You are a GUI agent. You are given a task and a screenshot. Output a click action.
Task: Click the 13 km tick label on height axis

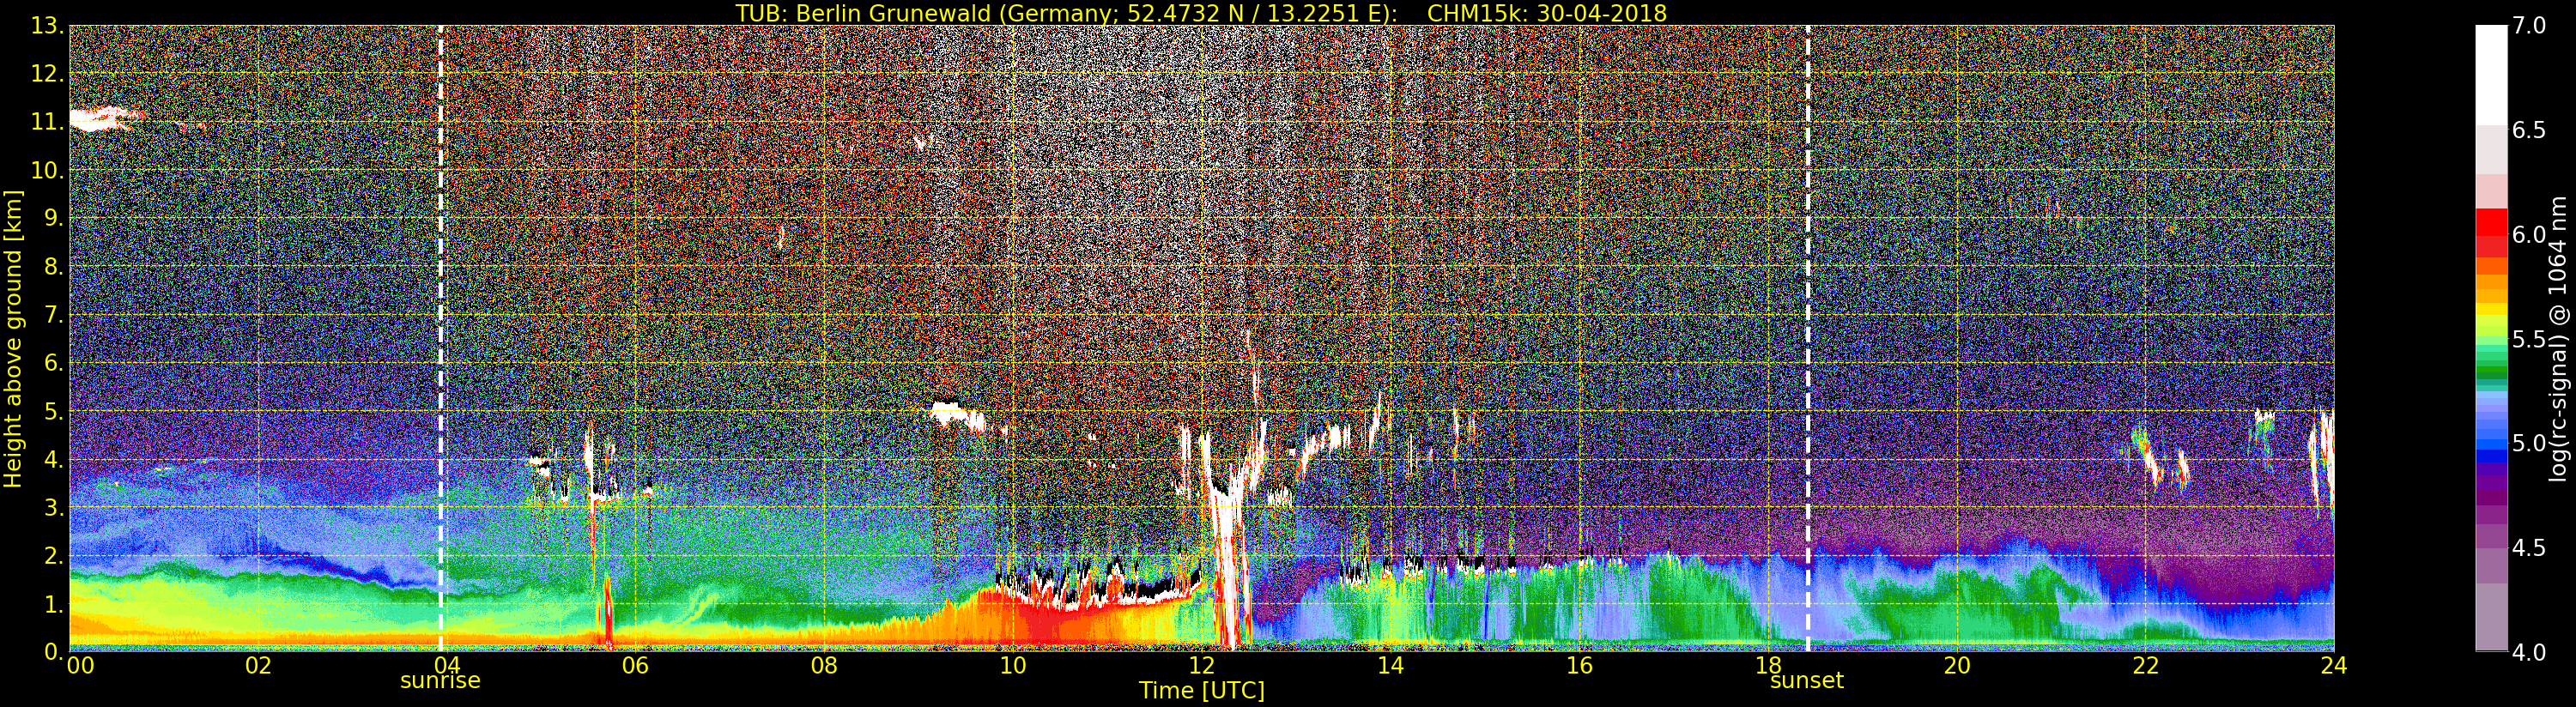[x=46, y=26]
